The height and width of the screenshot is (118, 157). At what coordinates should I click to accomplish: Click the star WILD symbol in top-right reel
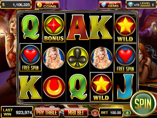click(x=125, y=28)
